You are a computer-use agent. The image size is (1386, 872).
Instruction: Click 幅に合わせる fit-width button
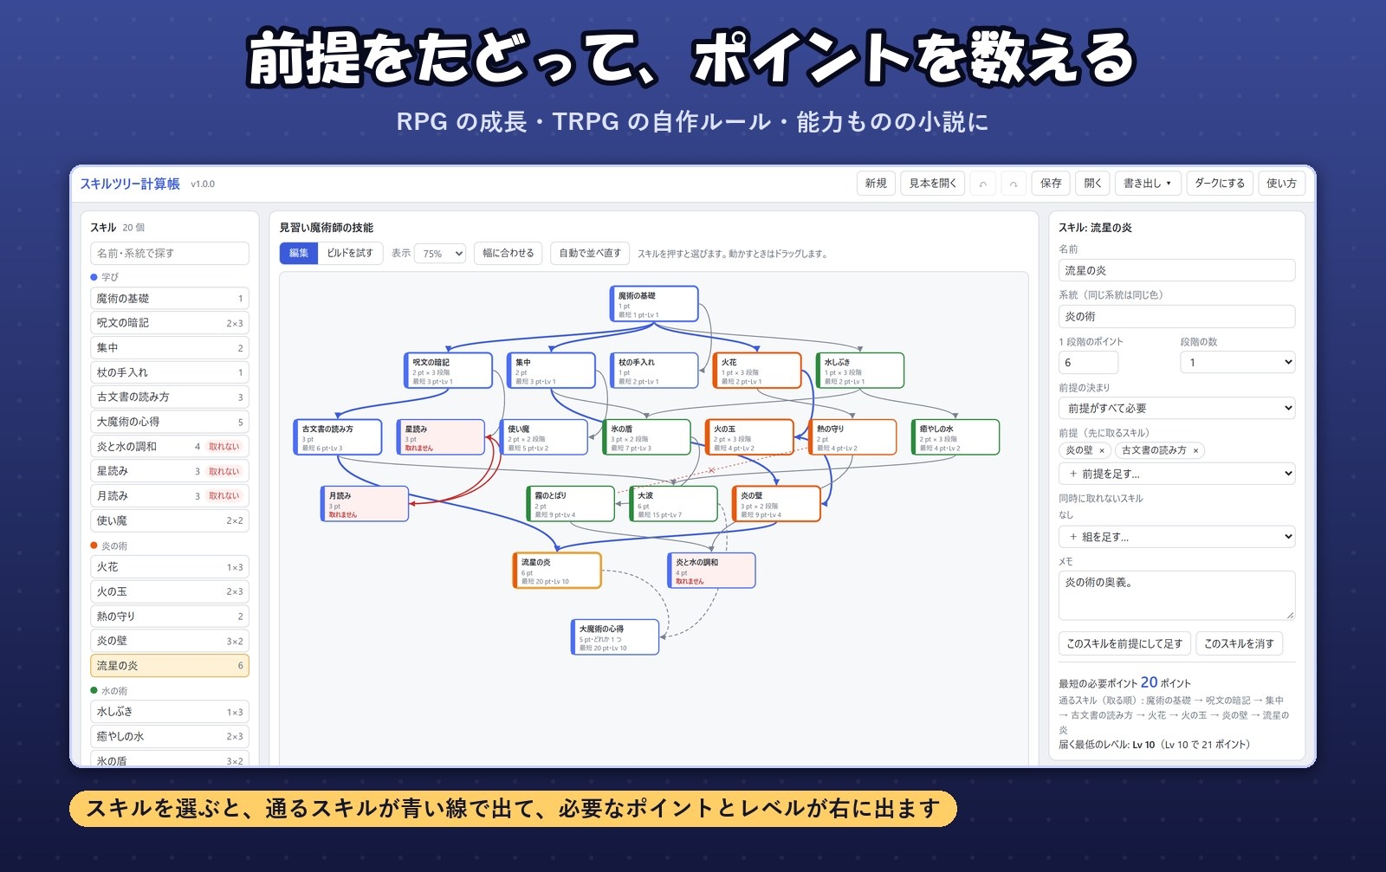(508, 253)
